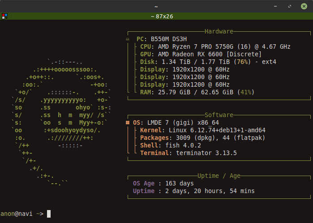Click the Terminal value 'terminator 3.13.5'
Screen dimensions: 313x223
click(x=206, y=153)
